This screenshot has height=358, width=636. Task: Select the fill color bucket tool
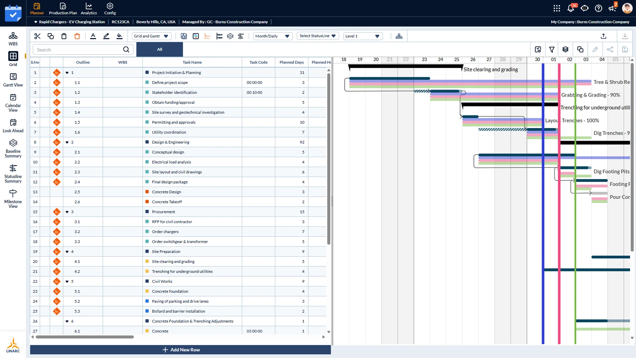coord(120,36)
